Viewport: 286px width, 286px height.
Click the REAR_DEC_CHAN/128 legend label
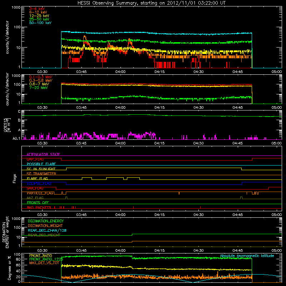(x=47, y=231)
